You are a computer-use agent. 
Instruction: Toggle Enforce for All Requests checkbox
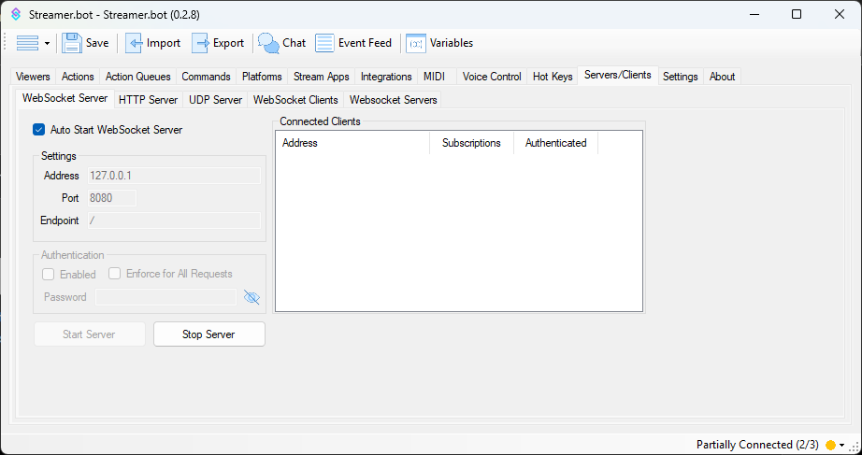(x=114, y=274)
